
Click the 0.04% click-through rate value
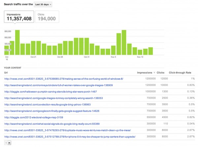point(191,124)
